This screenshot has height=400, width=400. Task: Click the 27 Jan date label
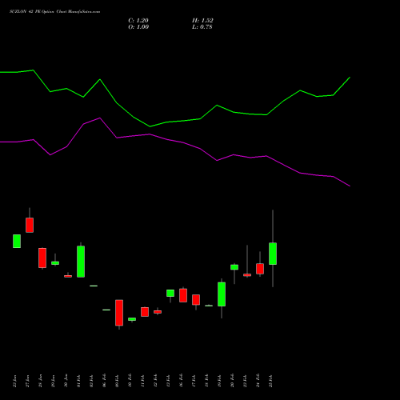(28, 382)
